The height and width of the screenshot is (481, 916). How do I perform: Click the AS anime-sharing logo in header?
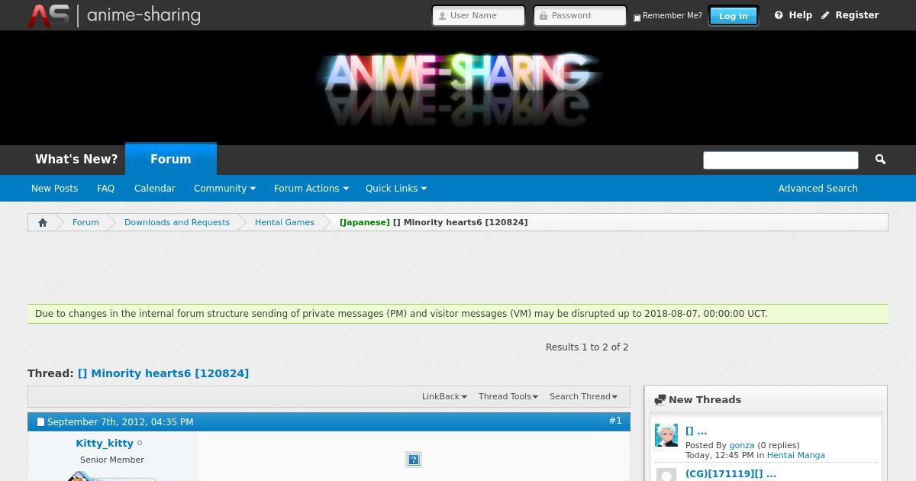click(114, 15)
